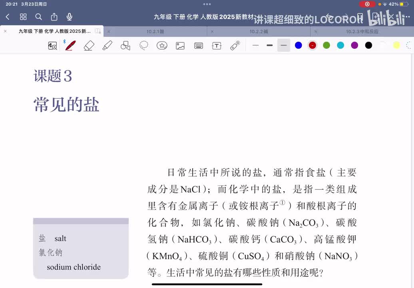Select the Text box tool
The height and width of the screenshot is (288, 414).
tap(217, 46)
